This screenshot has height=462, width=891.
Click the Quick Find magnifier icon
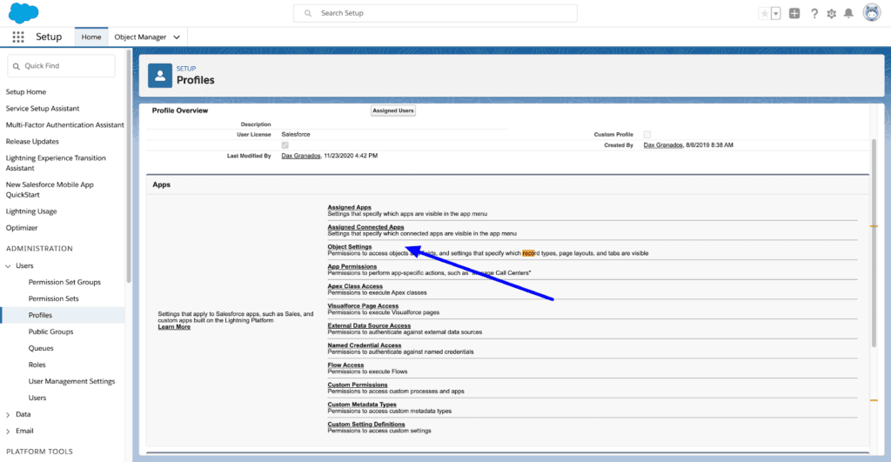click(x=17, y=66)
